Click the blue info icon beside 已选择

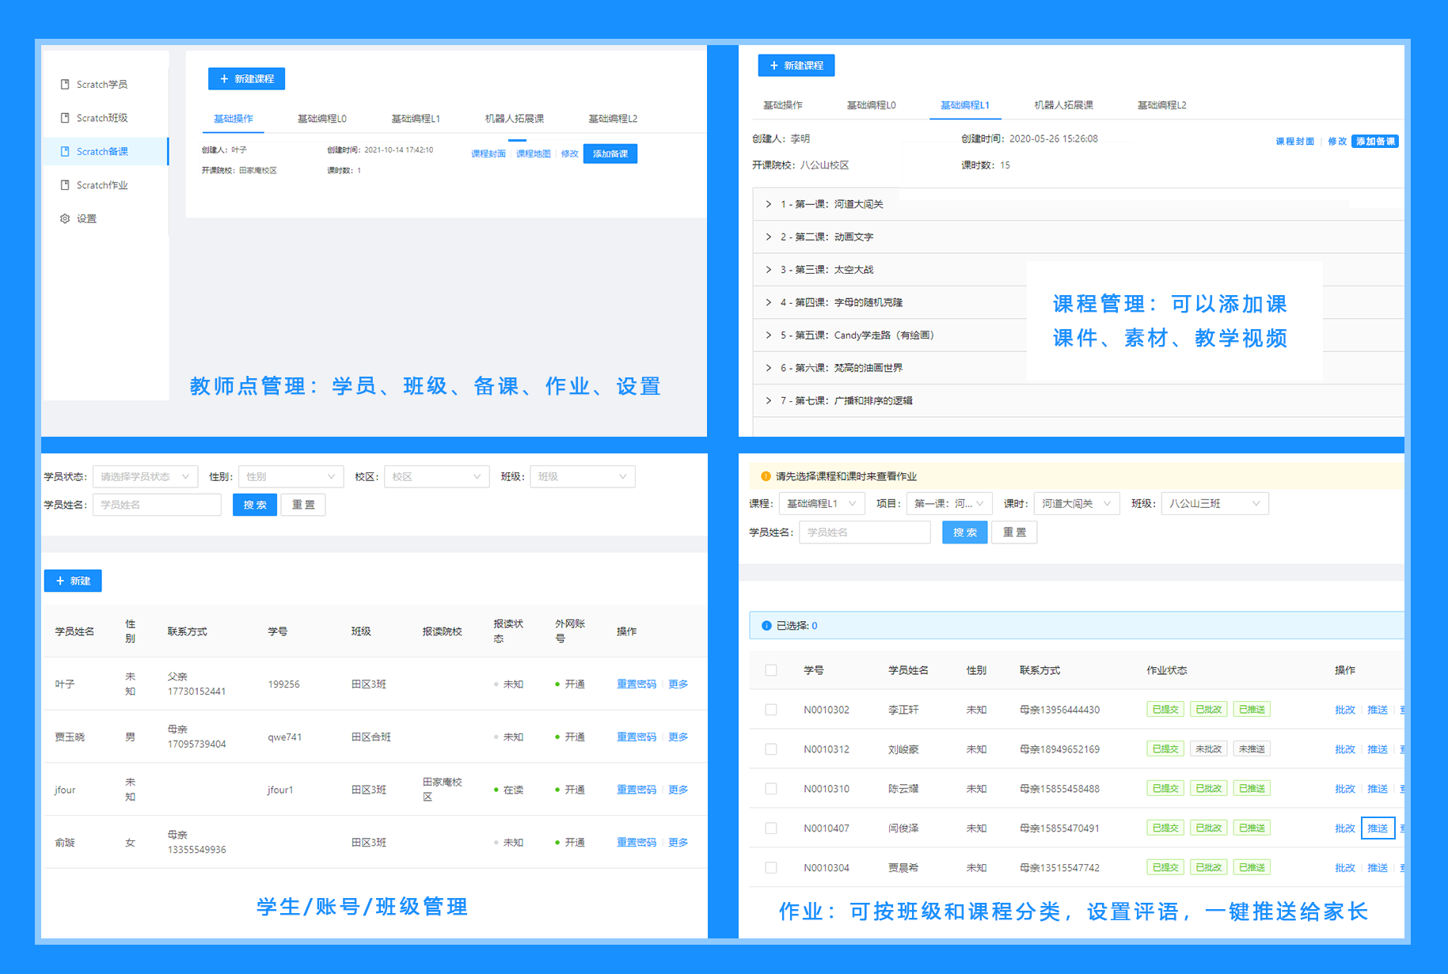[x=766, y=626]
